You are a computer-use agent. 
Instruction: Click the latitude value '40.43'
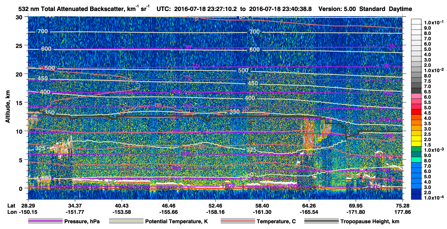tap(121, 205)
